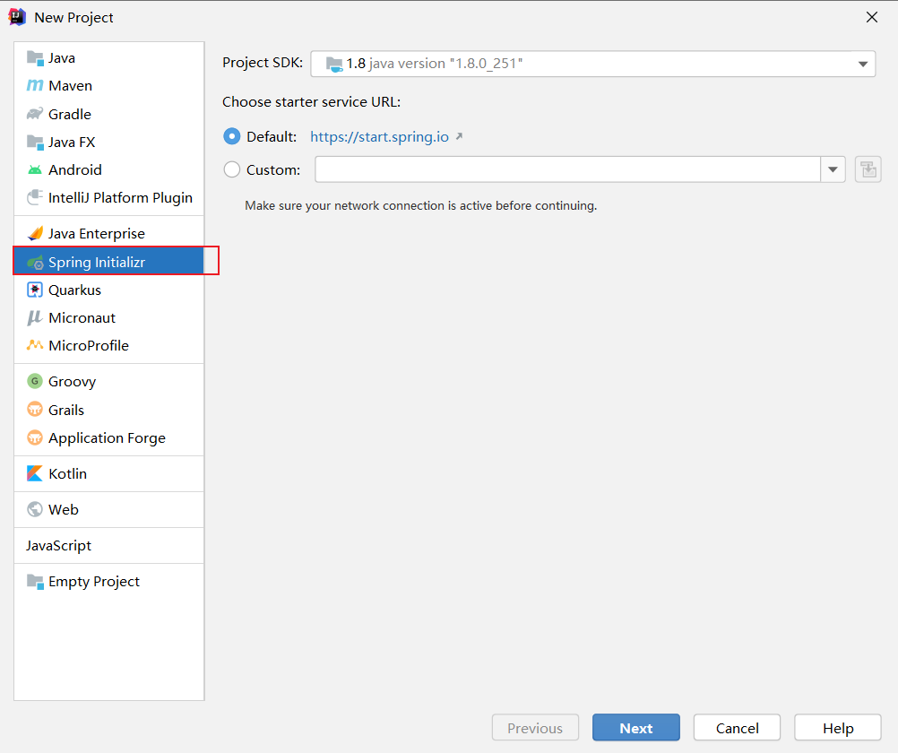The width and height of the screenshot is (898, 753).
Task: Click the Android robot icon
Action: point(35,169)
